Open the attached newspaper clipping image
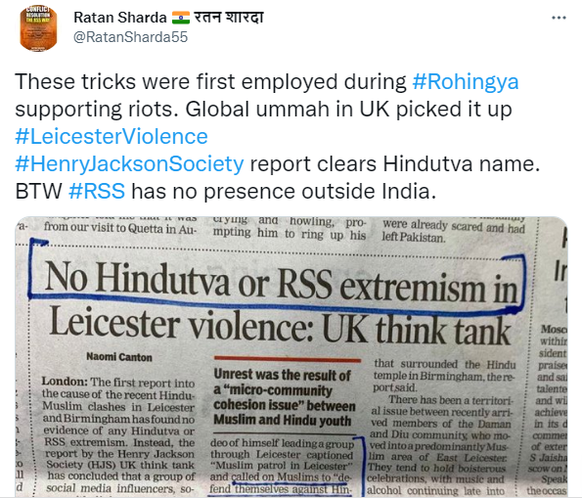 pyautogui.click(x=291, y=356)
